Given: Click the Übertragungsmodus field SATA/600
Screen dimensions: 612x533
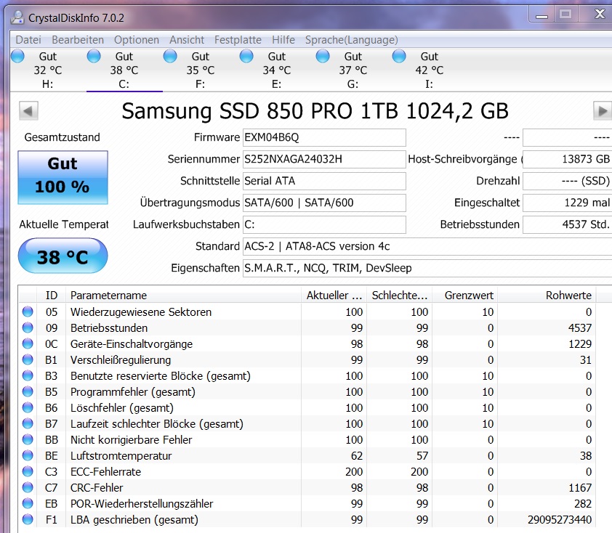Looking at the screenshot, I should coord(324,203).
